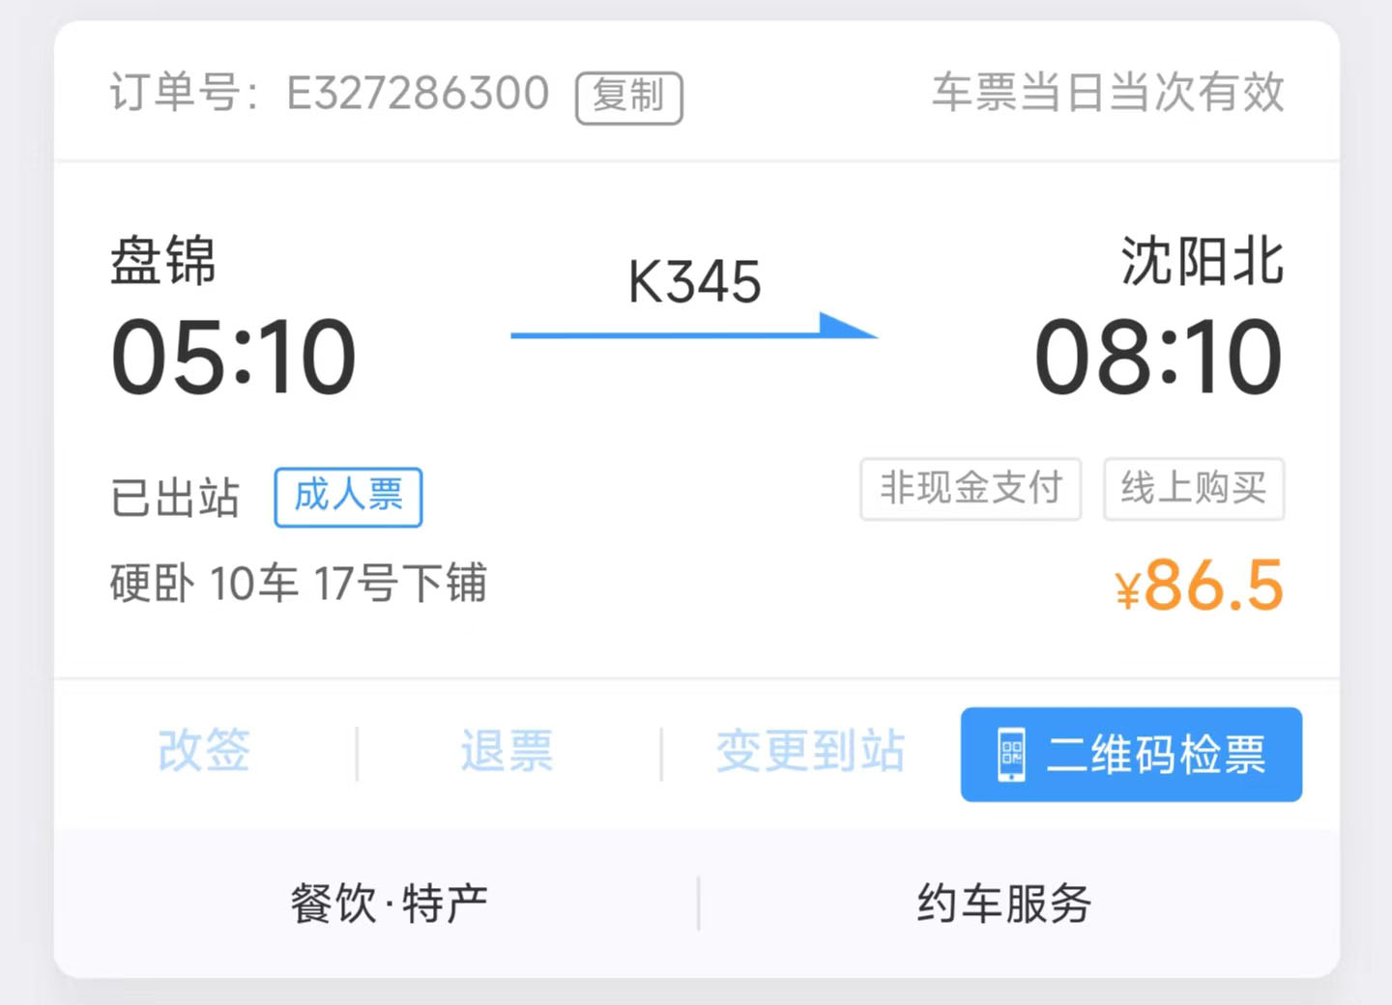This screenshot has height=1005, width=1392.
Task: Tap the seat info 硬卧 10车 17号下铺
Action: [x=298, y=584]
